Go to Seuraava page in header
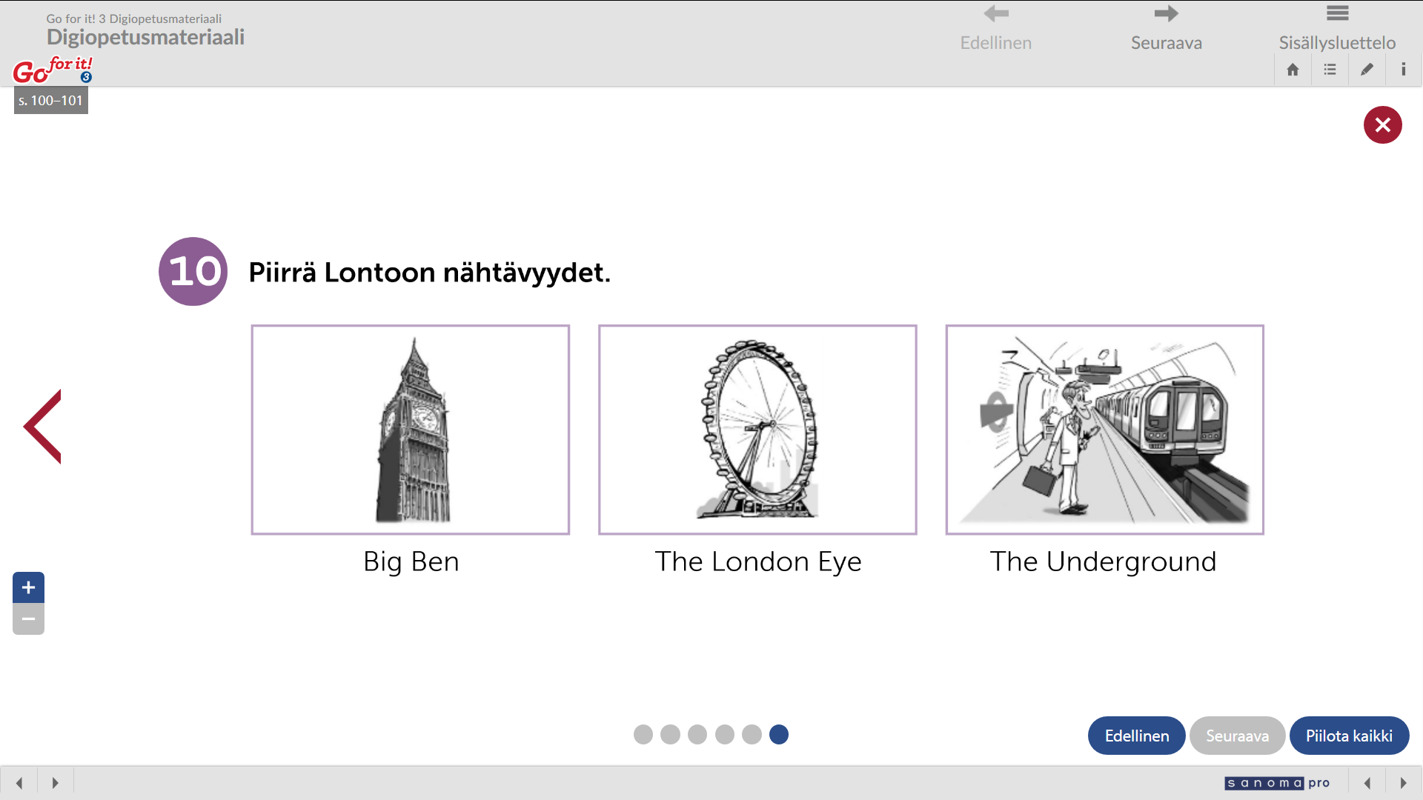The width and height of the screenshot is (1423, 800). point(1166,28)
